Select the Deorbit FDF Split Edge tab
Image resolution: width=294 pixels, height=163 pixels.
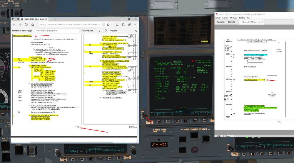point(34,19)
